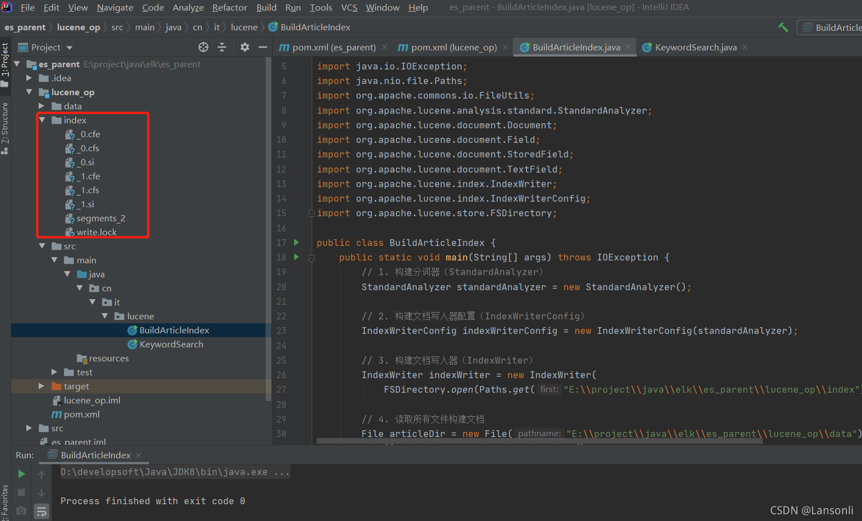This screenshot has height=521, width=862.
Task: Toggle soft-wrap icon in Run panel
Action: [41, 511]
